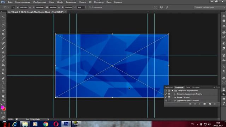Select the Paint Bucket tool
This screenshot has height=127, width=226.
point(3,65)
